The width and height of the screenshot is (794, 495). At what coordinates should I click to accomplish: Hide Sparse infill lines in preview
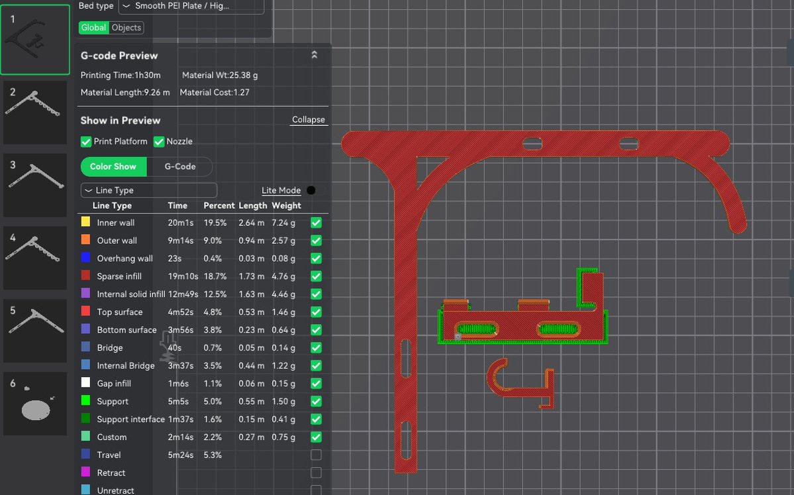(x=316, y=276)
